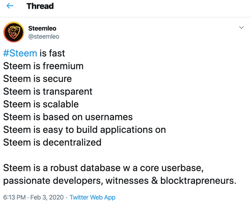The image size is (251, 207).
Task: Click the line about building applications
Action: [84, 130]
